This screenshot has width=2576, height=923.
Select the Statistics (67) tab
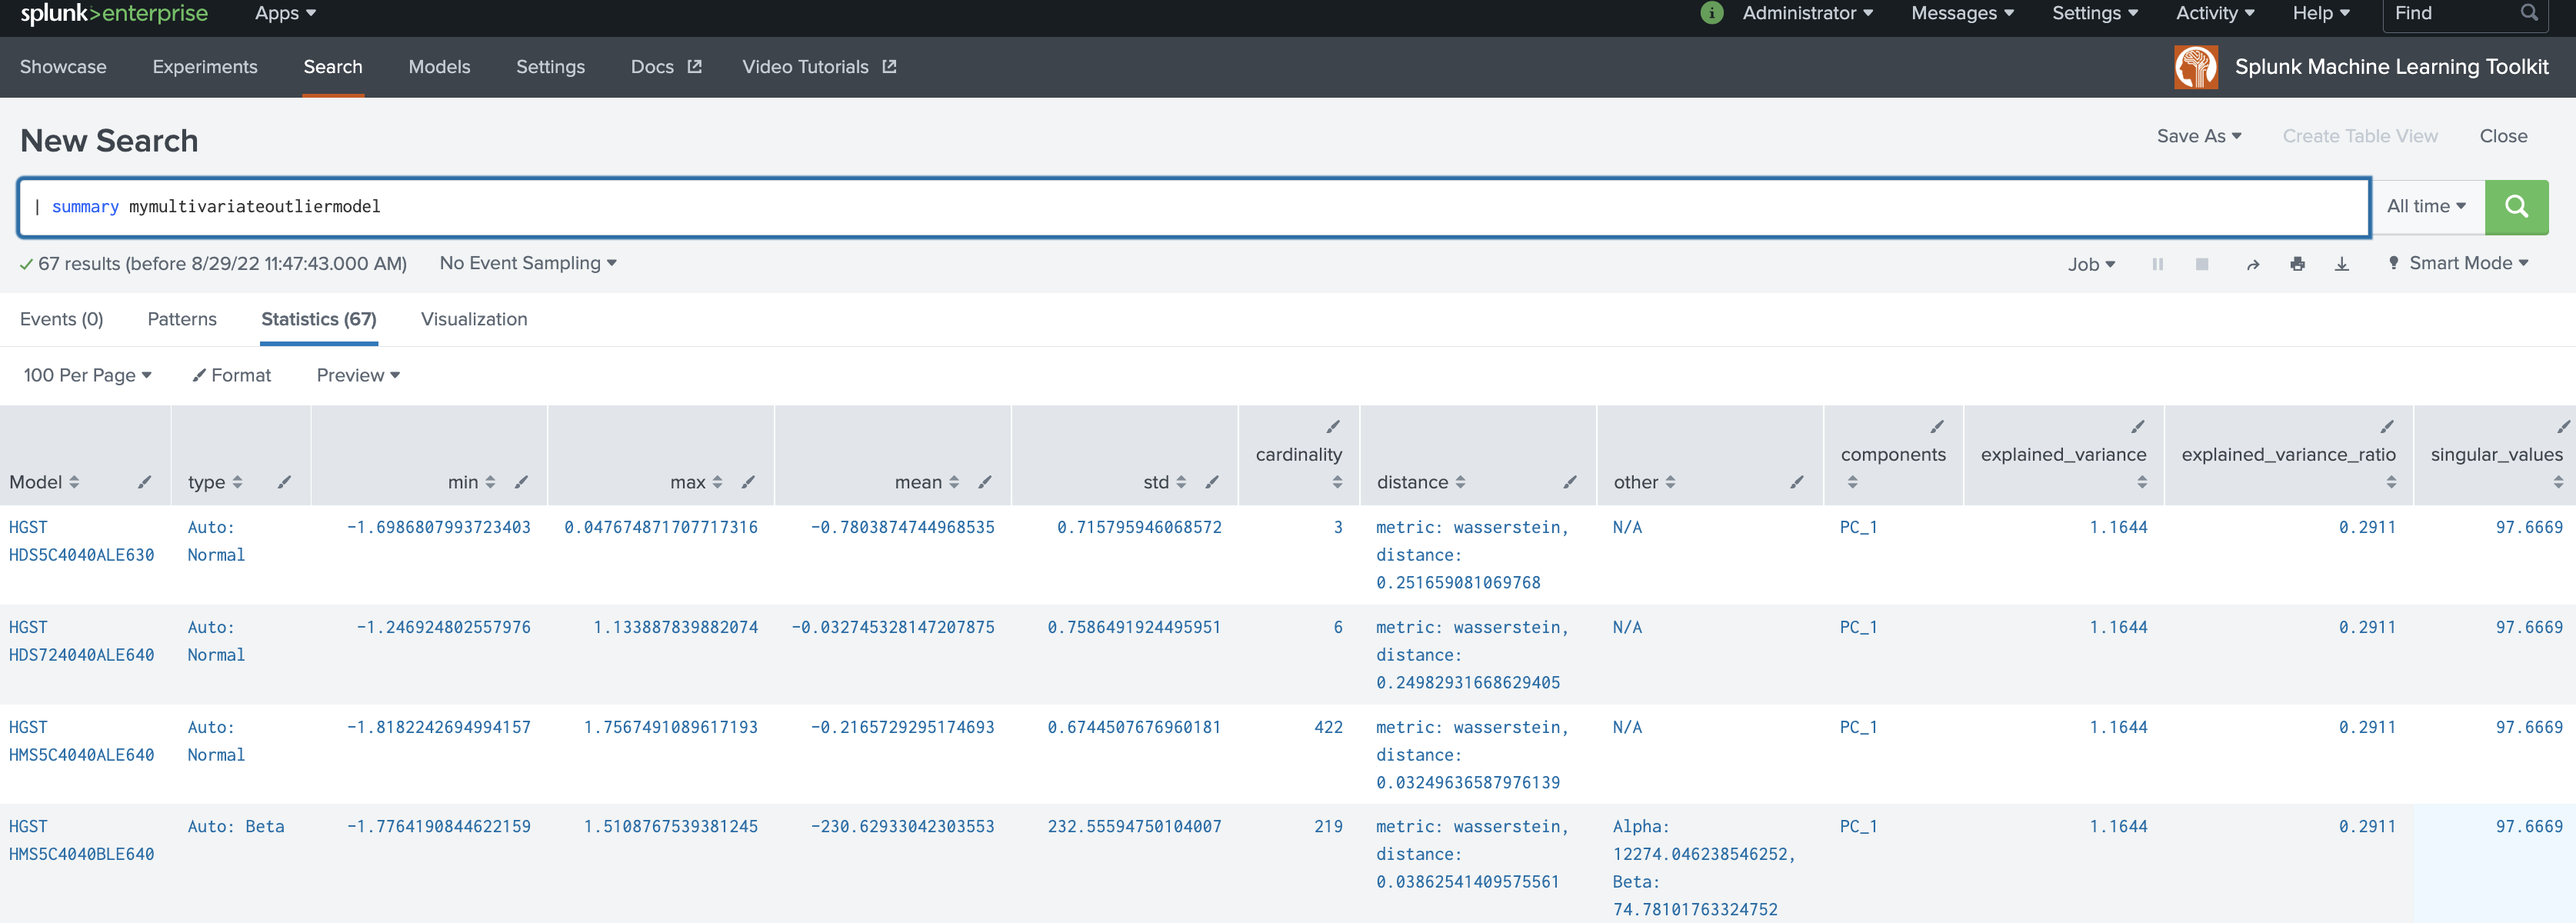[x=319, y=319]
